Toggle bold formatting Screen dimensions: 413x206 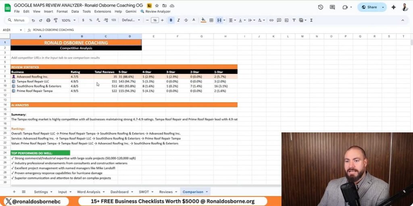171,20
